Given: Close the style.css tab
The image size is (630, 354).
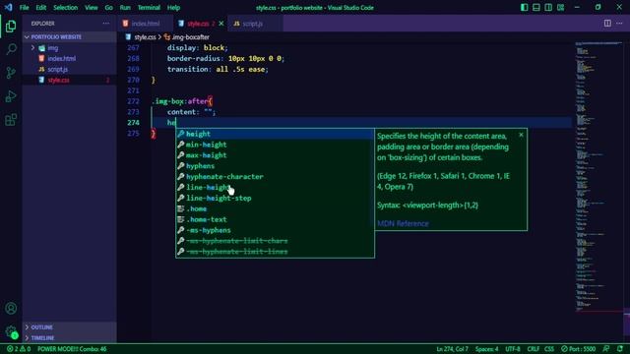Looking at the screenshot, I should [220, 24].
